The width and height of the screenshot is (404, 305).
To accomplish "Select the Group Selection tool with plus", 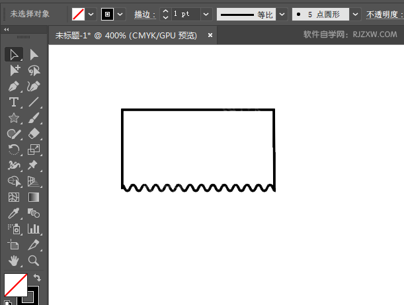I will click(14, 70).
